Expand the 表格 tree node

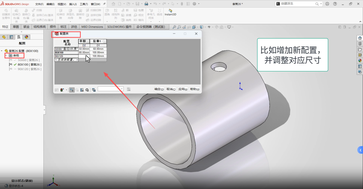point(6,55)
